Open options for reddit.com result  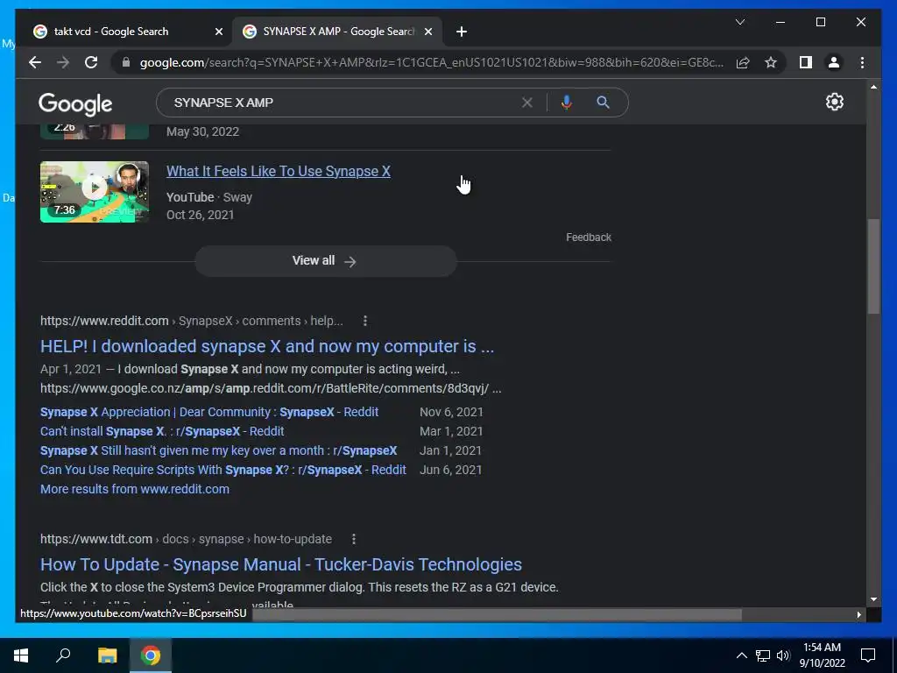365,321
